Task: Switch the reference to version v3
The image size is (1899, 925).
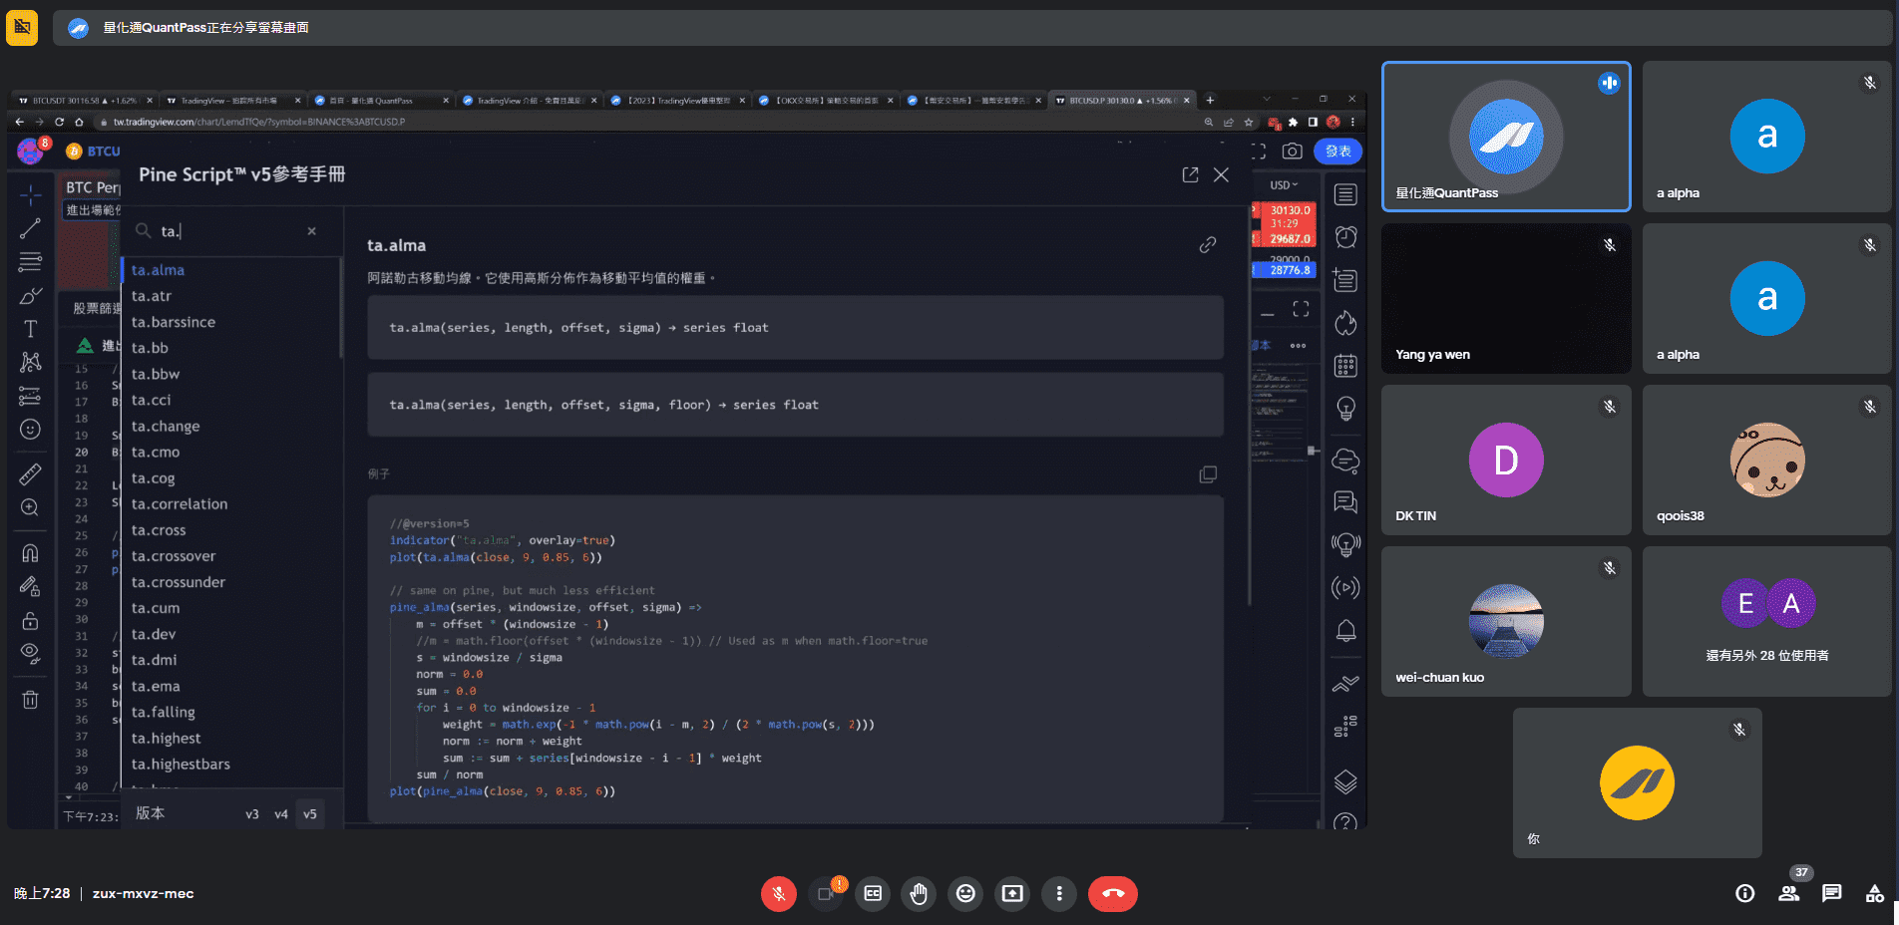Action: pyautogui.click(x=252, y=814)
